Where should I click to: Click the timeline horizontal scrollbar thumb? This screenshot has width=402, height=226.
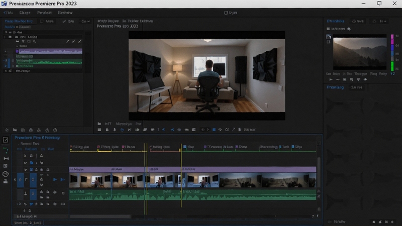tap(100, 216)
